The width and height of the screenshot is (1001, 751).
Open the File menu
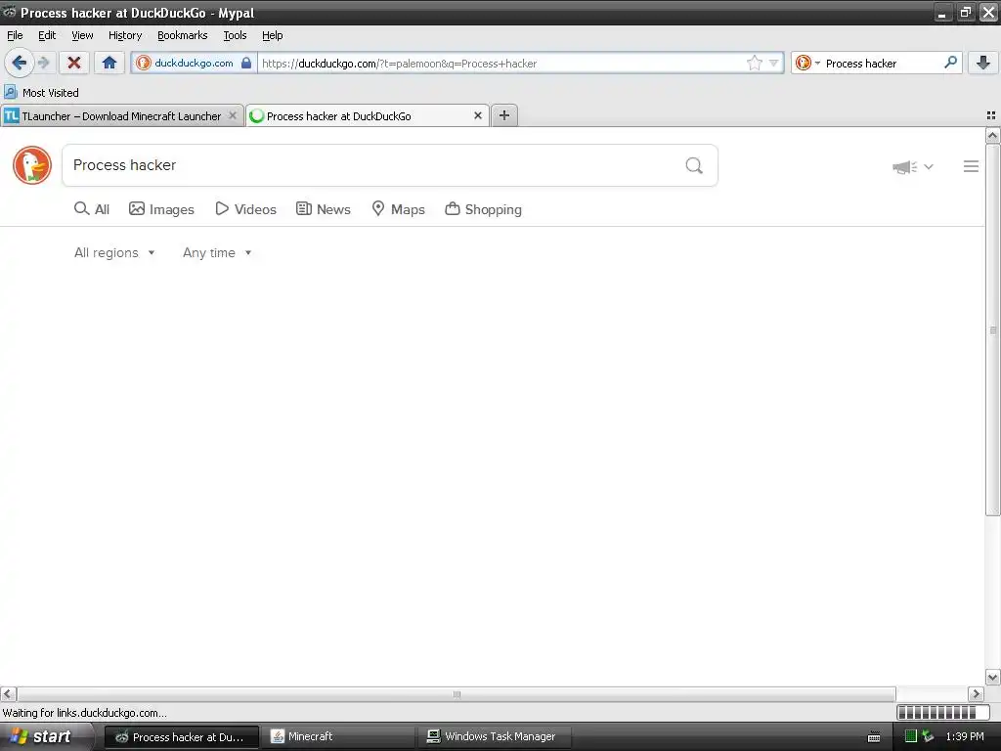[x=15, y=35]
